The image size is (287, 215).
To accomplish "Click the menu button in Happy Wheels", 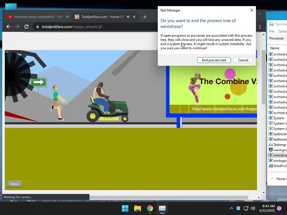I will [x=15, y=184].
